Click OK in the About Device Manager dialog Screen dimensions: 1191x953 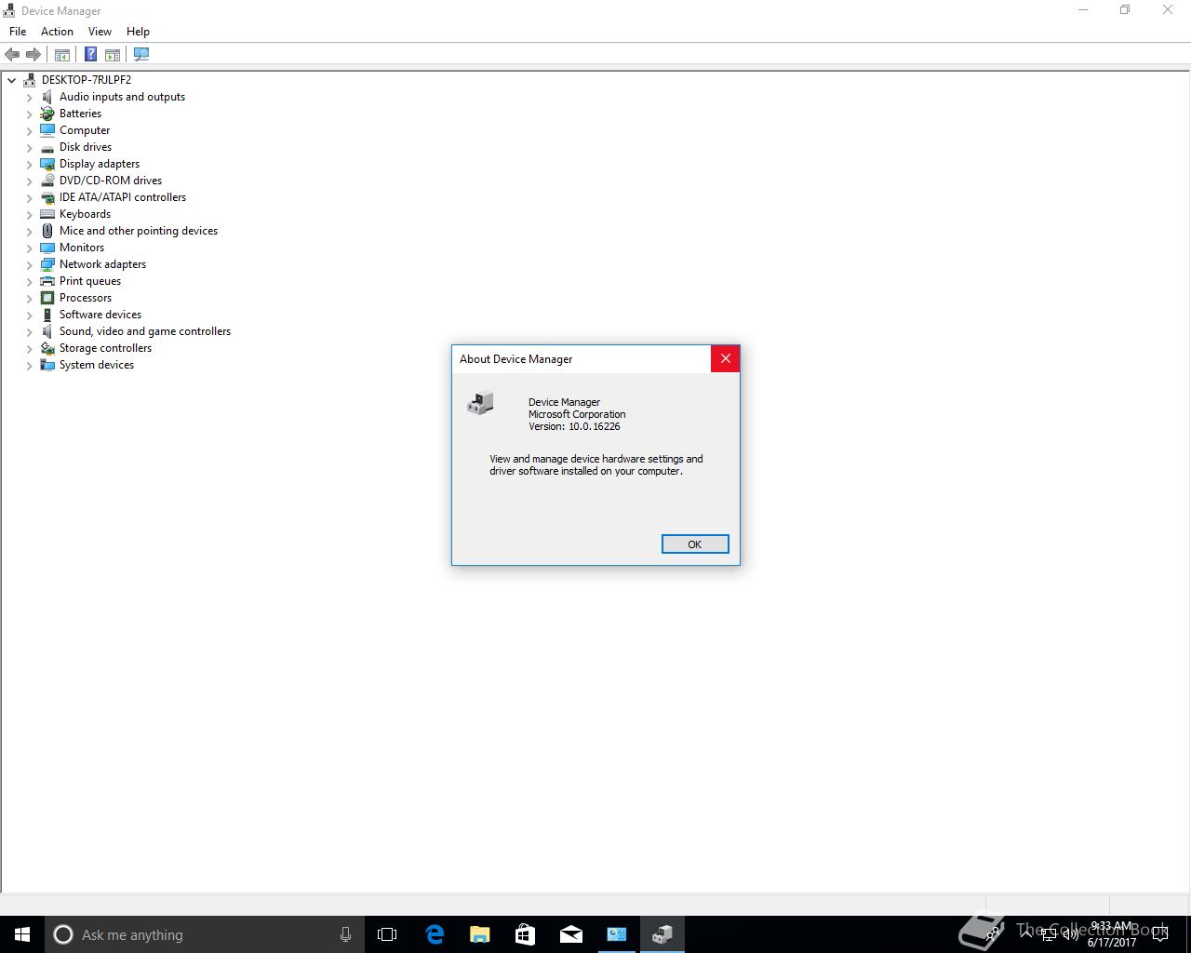click(x=695, y=544)
